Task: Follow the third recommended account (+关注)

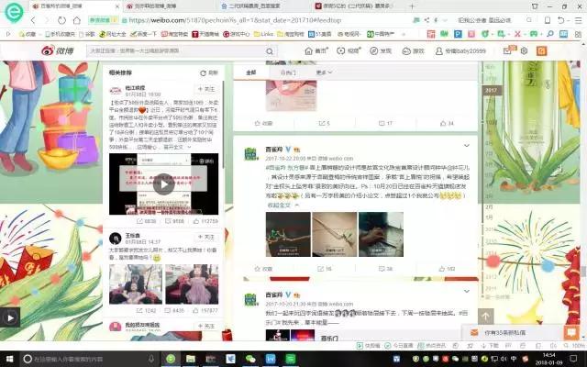Action: (206, 326)
